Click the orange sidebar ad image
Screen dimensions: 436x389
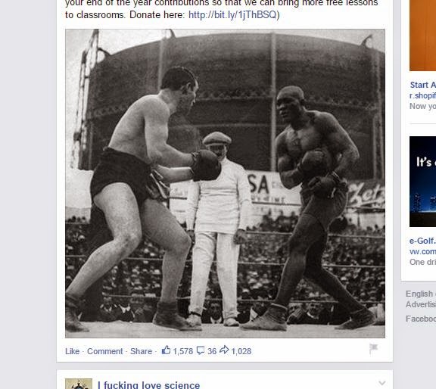click(x=422, y=36)
